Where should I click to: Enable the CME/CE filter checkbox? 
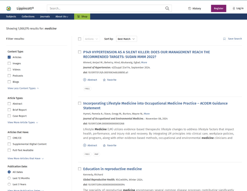tap(9, 138)
